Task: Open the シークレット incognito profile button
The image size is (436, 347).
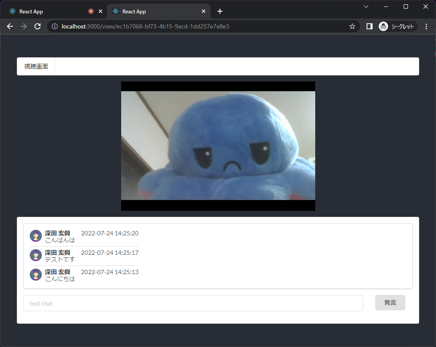Action: click(x=397, y=26)
